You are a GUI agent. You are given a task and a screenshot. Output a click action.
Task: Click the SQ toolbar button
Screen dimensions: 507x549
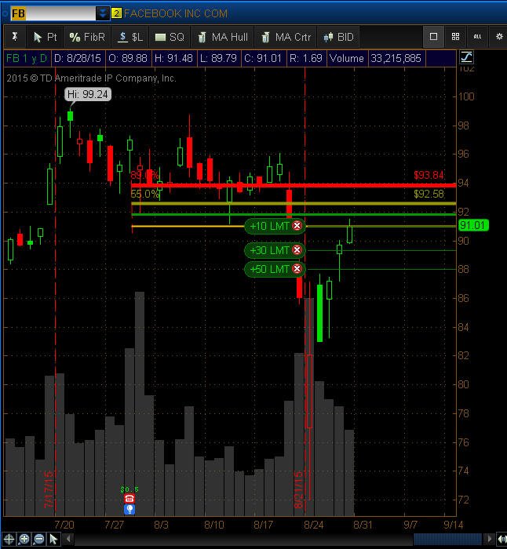click(170, 37)
